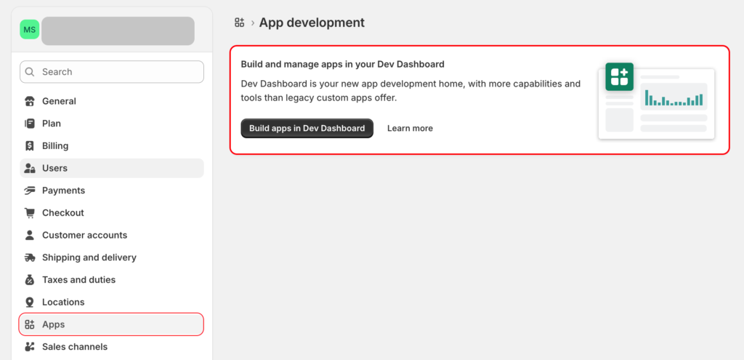This screenshot has width=744, height=360.
Task: Click the Taxes and duties icon
Action: tap(29, 280)
